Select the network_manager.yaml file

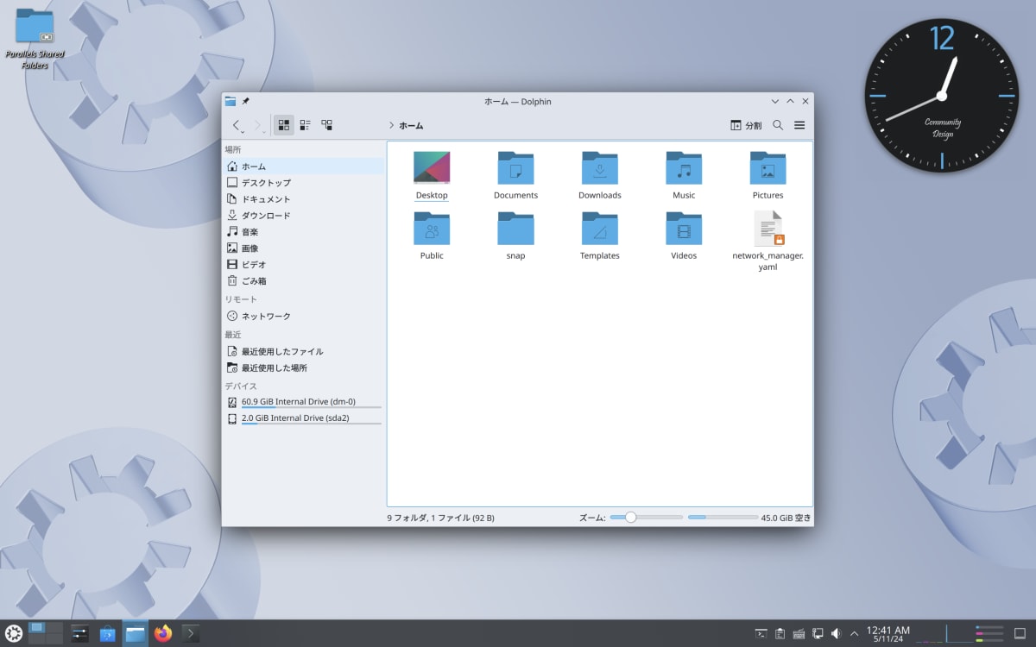click(x=768, y=228)
